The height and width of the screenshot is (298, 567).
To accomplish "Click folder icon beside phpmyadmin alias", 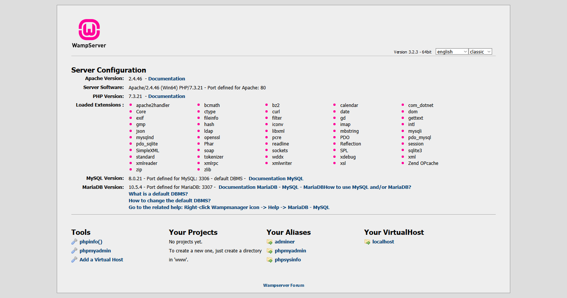I will point(270,251).
